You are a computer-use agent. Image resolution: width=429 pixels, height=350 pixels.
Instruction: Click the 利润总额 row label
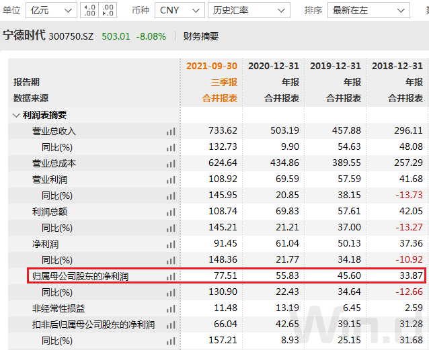click(50, 212)
